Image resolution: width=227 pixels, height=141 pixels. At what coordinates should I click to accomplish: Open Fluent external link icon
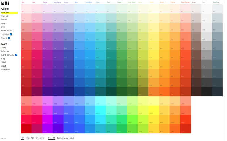tap(9, 38)
